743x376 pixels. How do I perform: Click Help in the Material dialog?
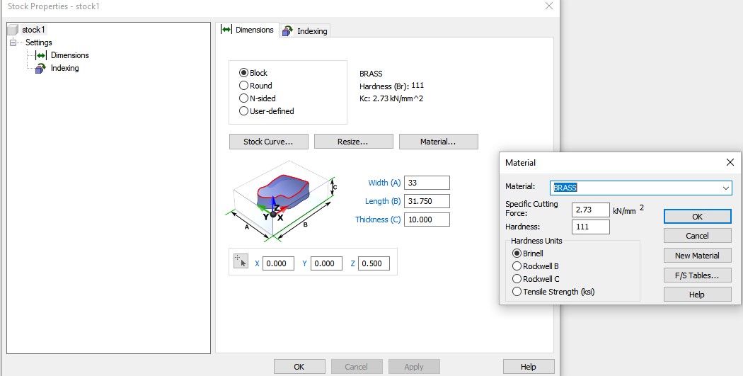(x=698, y=295)
